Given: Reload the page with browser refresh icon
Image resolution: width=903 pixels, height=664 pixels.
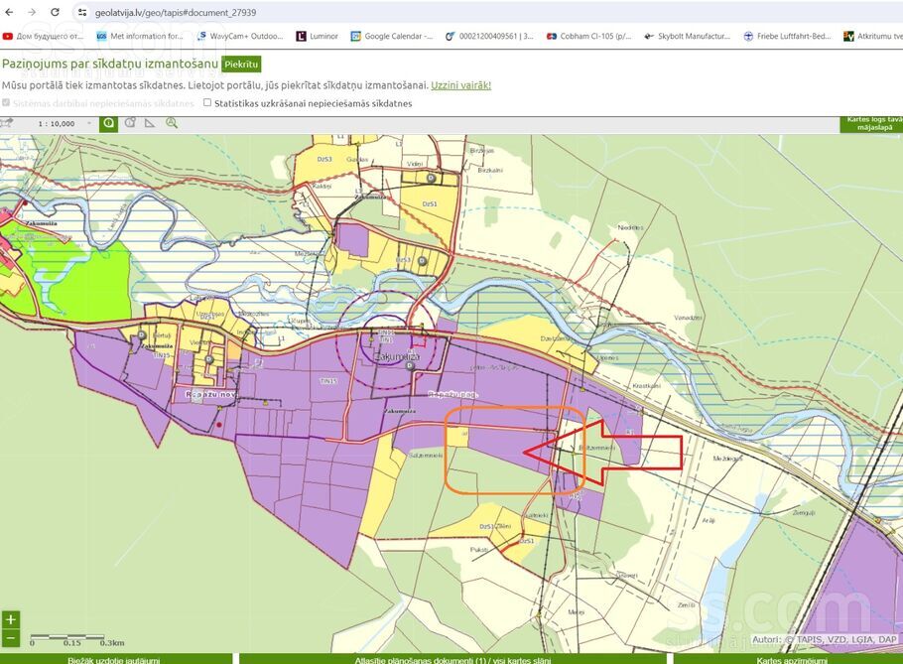Looking at the screenshot, I should (55, 12).
